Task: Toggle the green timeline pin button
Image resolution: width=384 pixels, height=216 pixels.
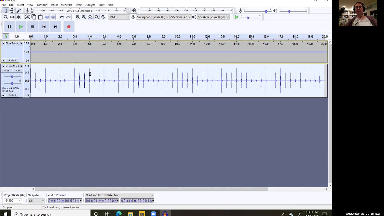Action: (6, 36)
